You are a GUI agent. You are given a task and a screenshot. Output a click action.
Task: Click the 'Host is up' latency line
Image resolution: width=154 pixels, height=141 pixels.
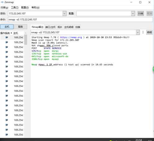[x=50, y=43]
